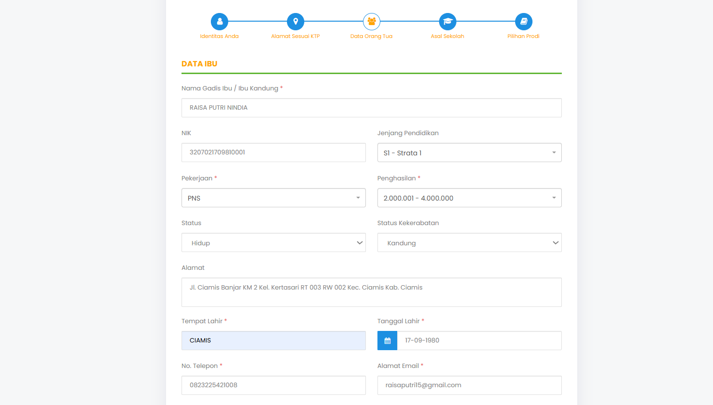Viewport: 713px width, 405px height.
Task: Open the Pekerjaan dropdown showing PNS
Action: 273,198
